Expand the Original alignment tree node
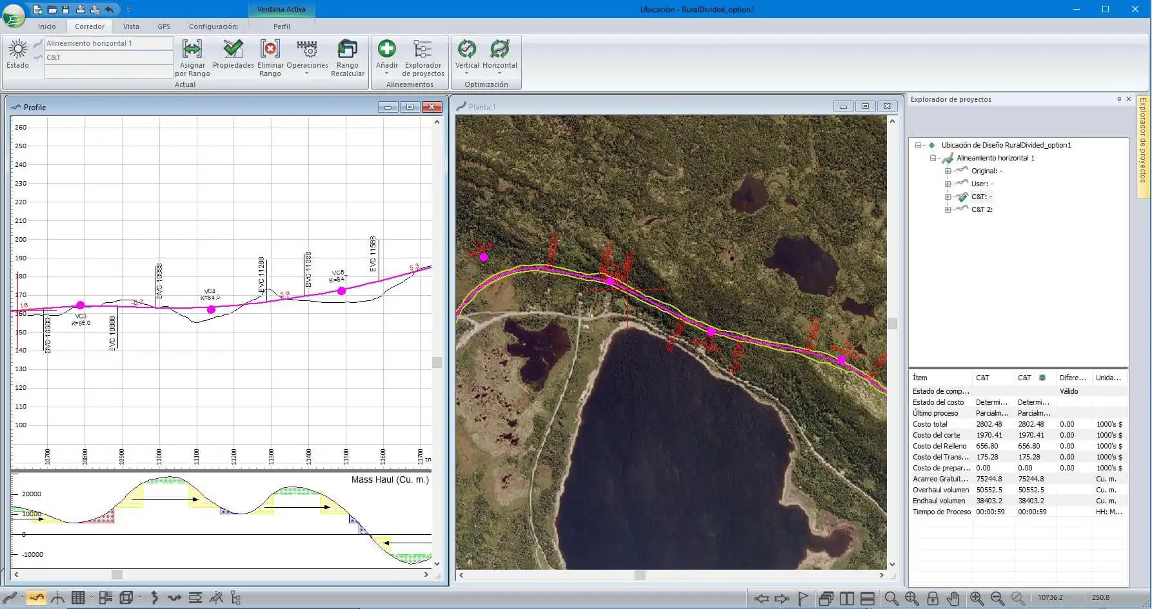Image resolution: width=1152 pixels, height=609 pixels. pyautogui.click(x=948, y=171)
